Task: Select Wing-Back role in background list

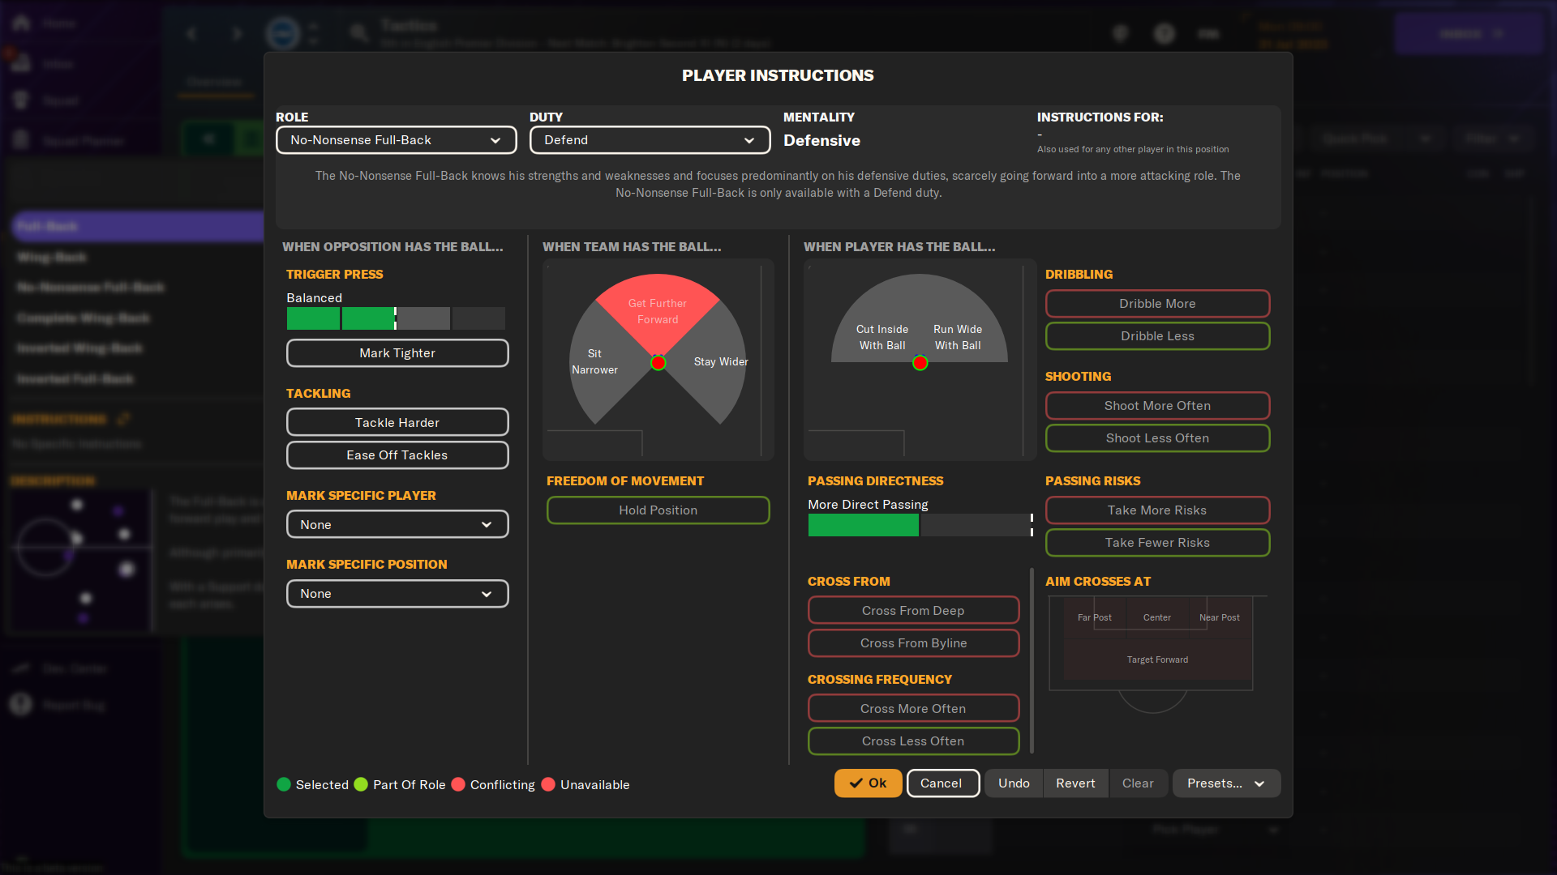Action: pos(52,258)
